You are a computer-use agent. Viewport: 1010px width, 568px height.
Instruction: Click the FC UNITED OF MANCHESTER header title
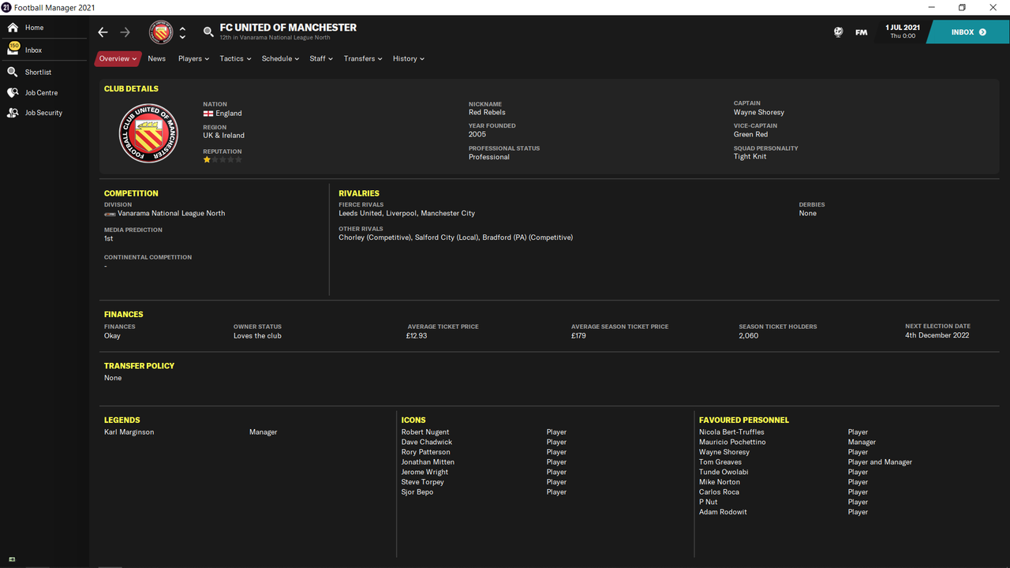(x=288, y=28)
